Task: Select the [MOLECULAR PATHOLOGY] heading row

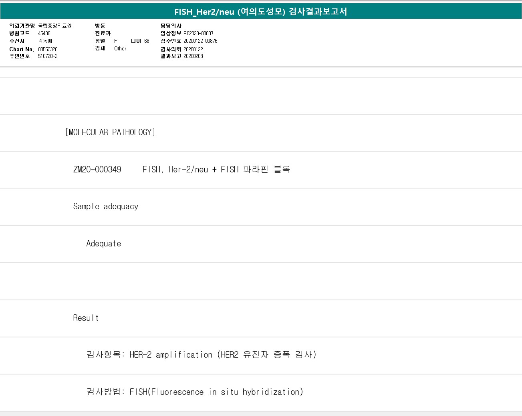Action: (x=261, y=133)
